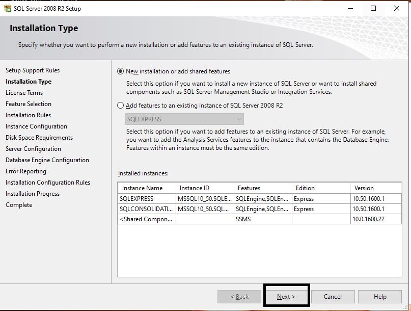Select Feature Selection step
The height and width of the screenshot is (311, 411).
29,104
